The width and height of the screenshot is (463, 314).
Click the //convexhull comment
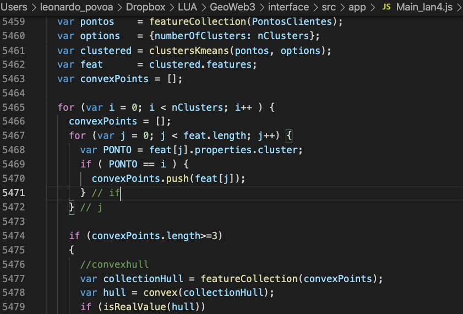[x=115, y=264]
